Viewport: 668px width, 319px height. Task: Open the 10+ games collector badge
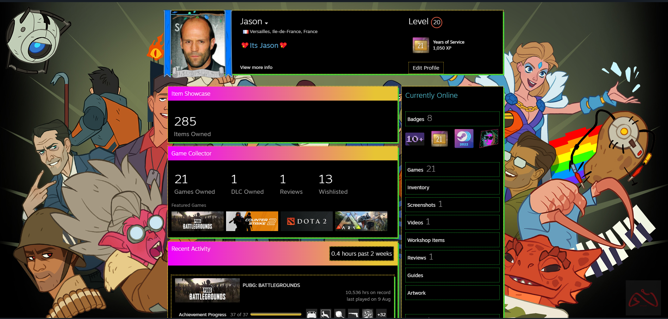415,139
